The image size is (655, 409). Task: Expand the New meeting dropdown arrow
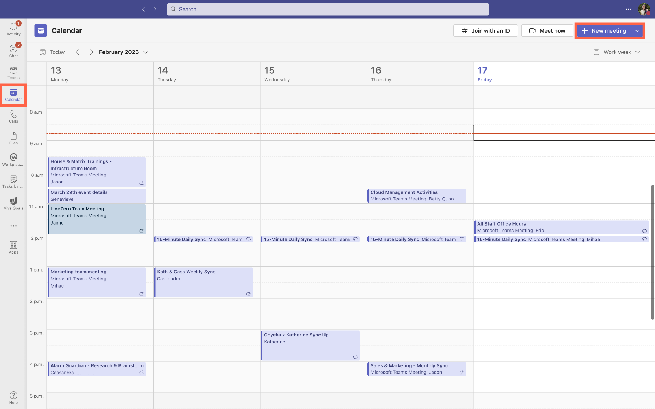tap(637, 31)
